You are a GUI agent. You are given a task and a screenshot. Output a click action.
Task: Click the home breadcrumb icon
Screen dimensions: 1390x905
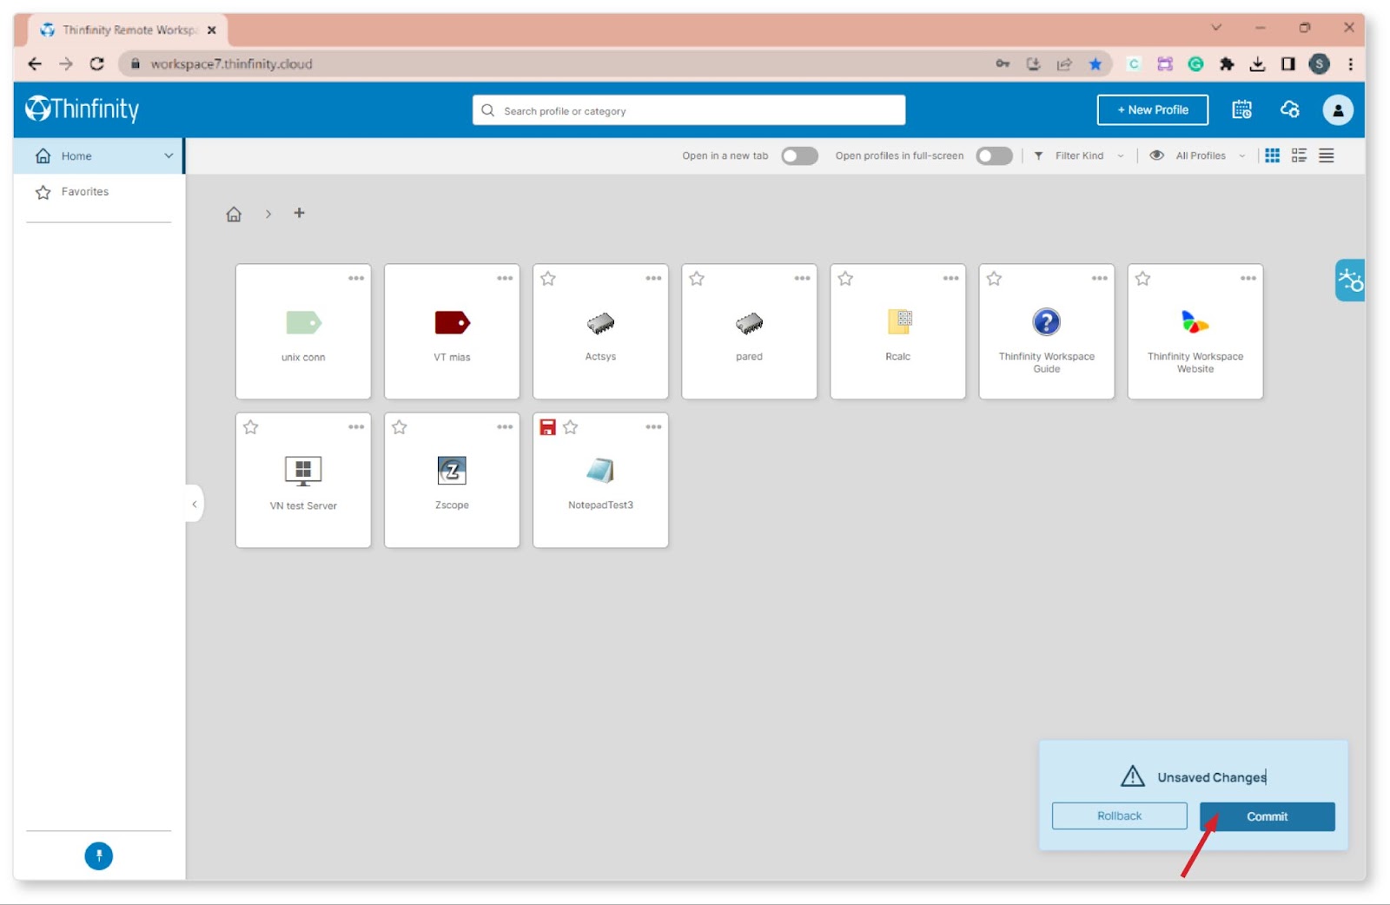234,214
